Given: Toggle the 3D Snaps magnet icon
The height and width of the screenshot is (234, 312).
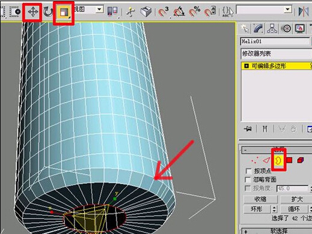Looking at the screenshot, I should pos(164,11).
